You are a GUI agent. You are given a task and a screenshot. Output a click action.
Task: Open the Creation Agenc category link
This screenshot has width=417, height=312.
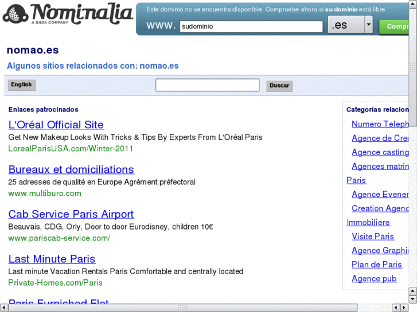[380, 208]
